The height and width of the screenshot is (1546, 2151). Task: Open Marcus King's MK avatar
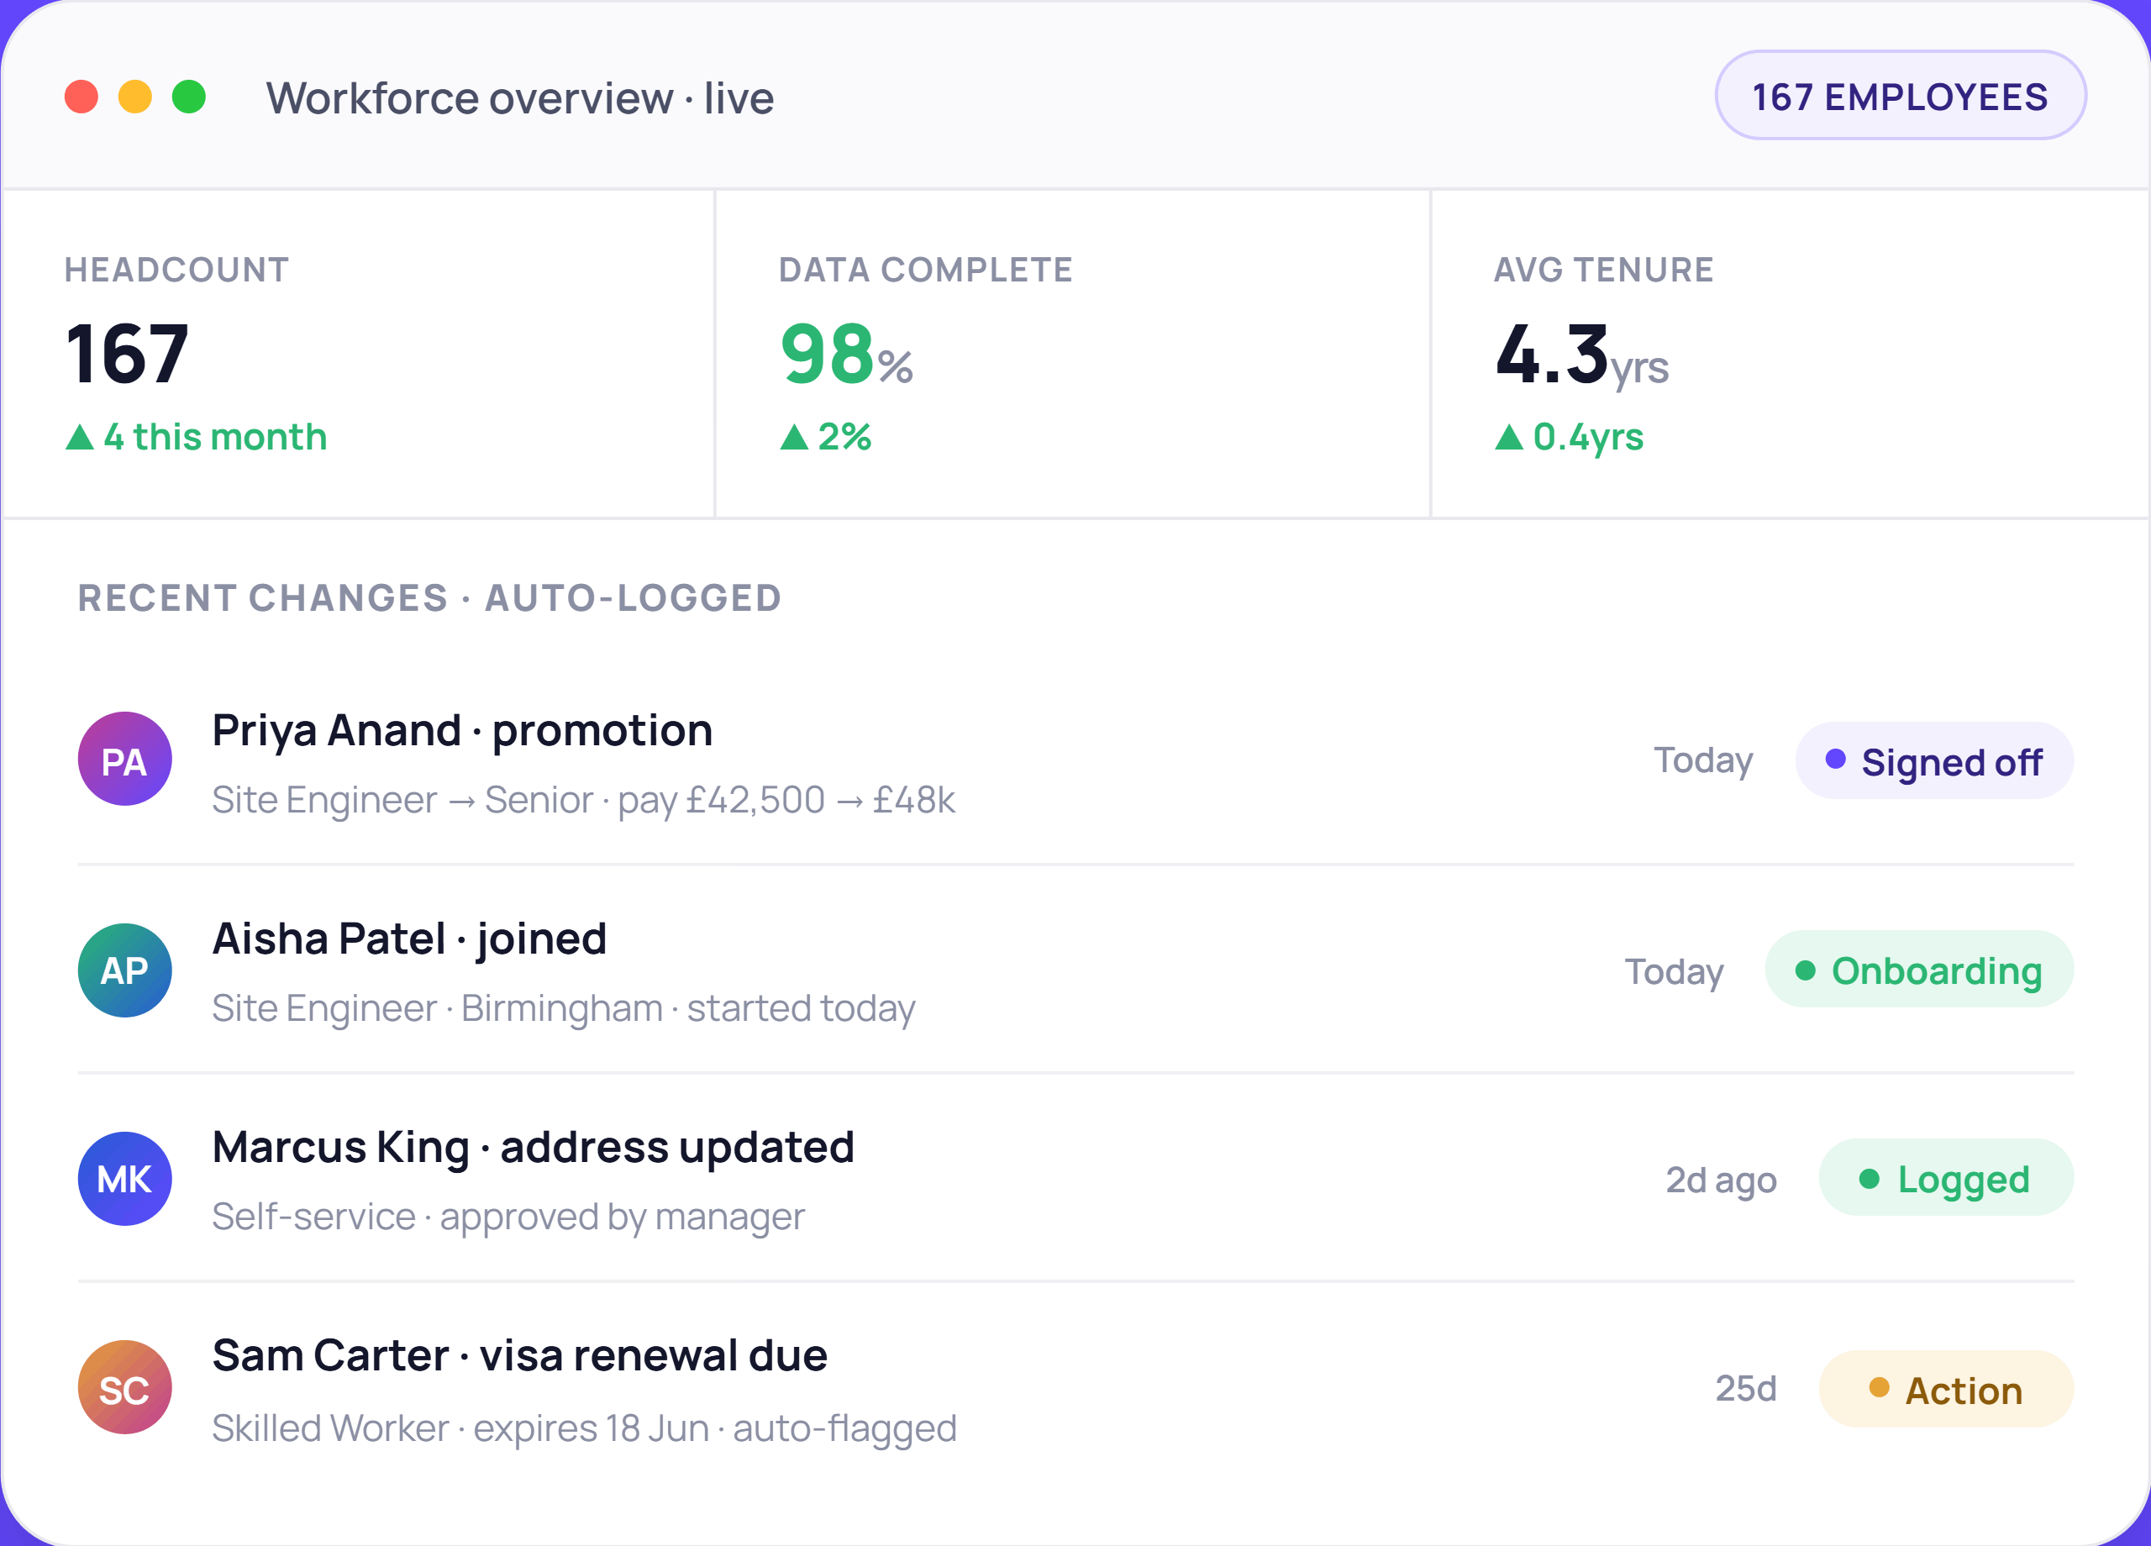click(x=125, y=1179)
